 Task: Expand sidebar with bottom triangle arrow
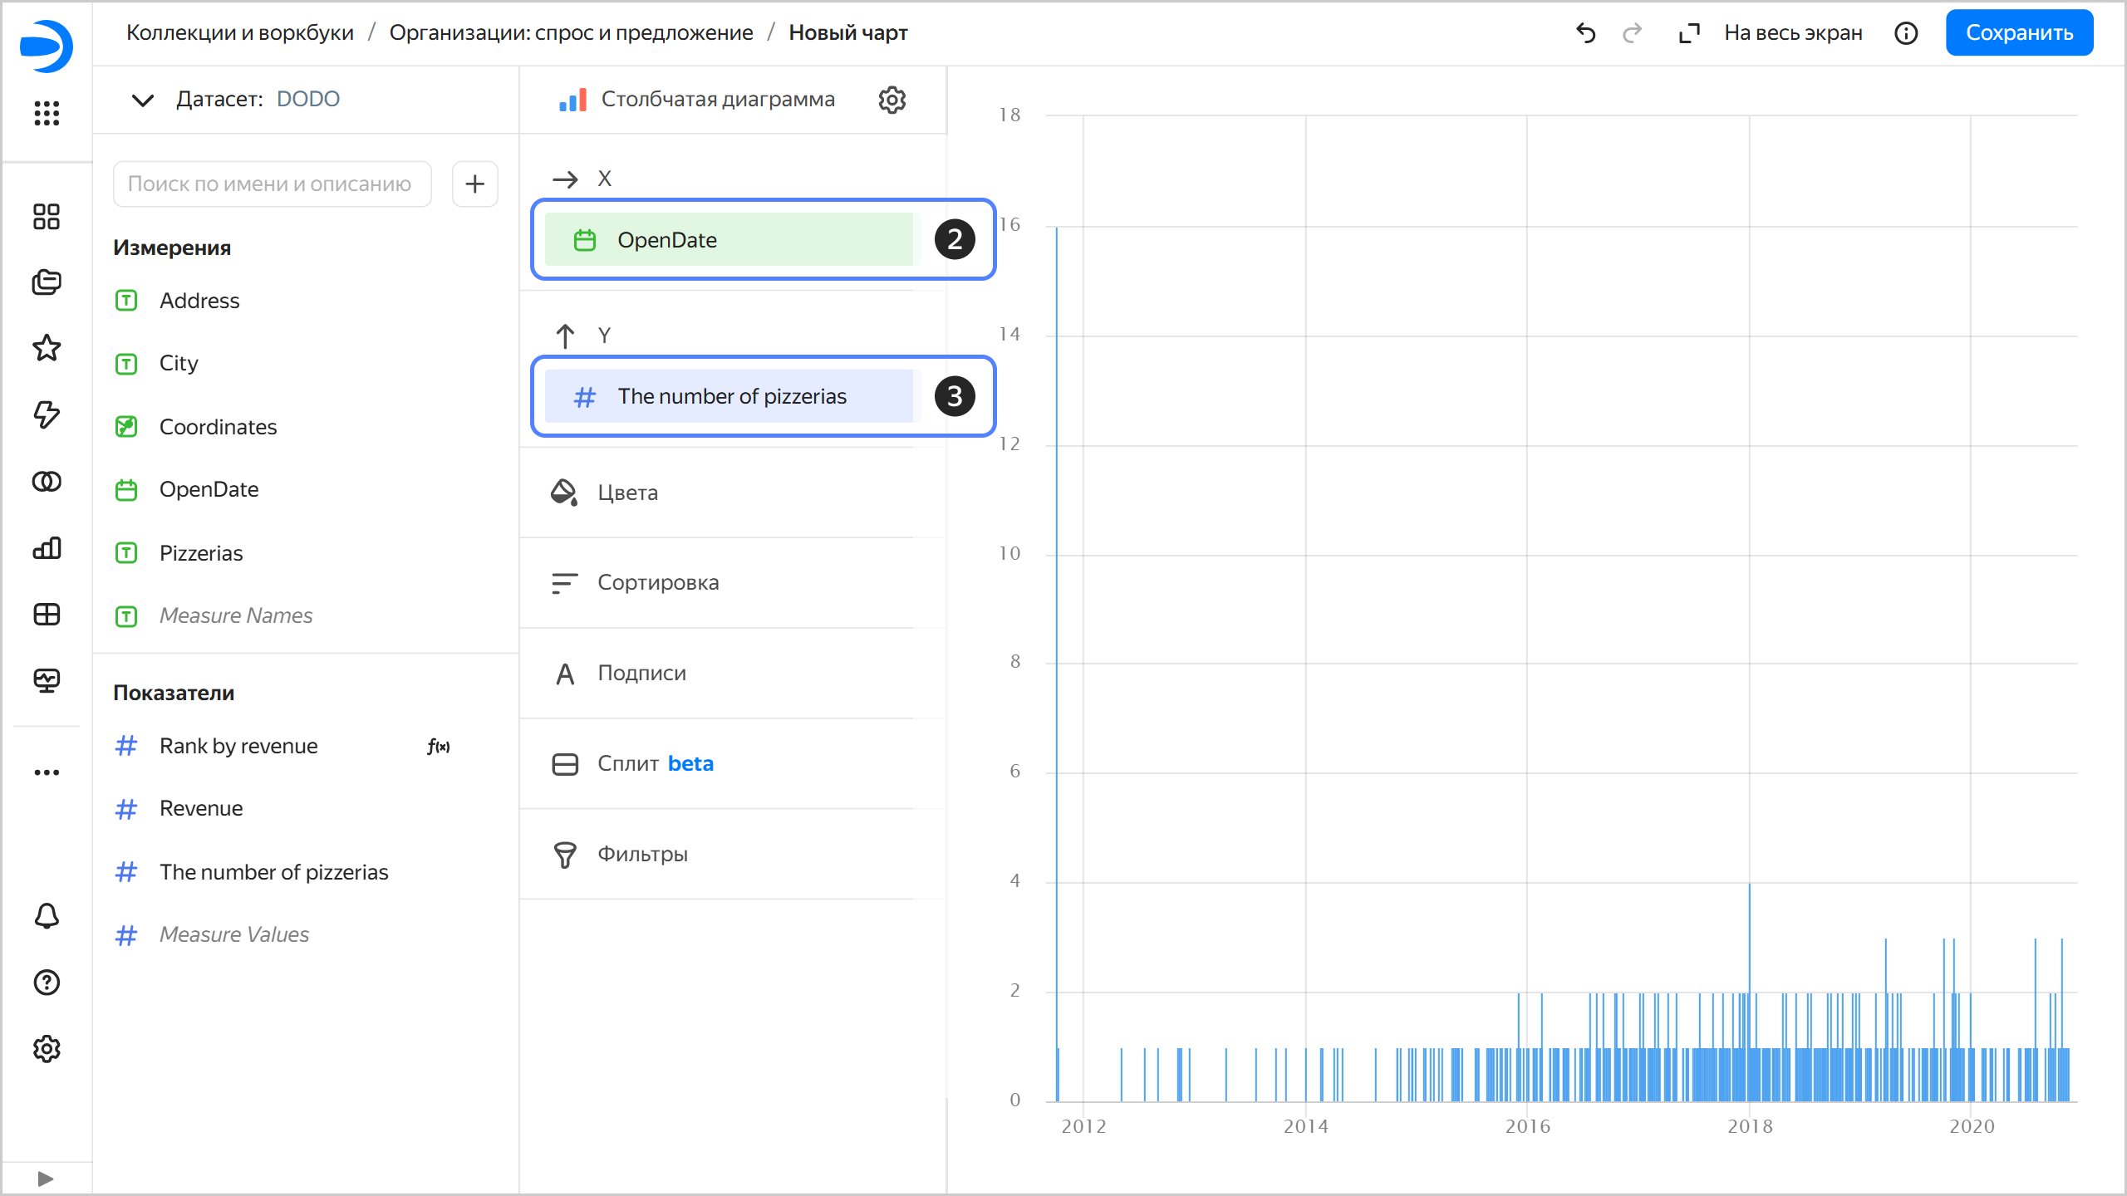[46, 1179]
